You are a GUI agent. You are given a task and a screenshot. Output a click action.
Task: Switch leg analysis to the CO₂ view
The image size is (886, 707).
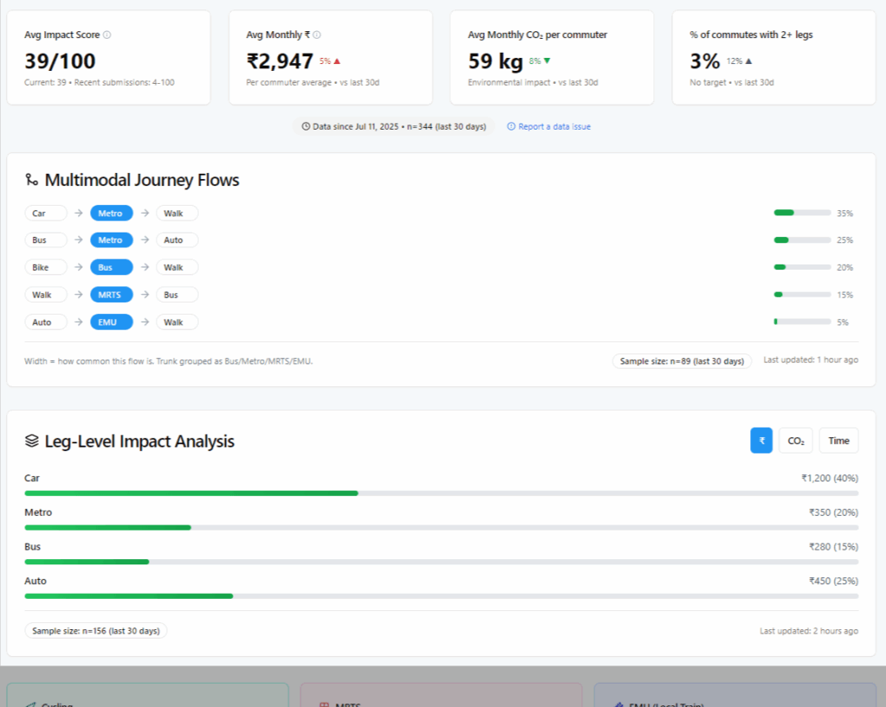(x=795, y=440)
